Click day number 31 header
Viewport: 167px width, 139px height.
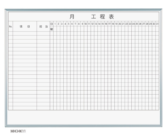coord(157,24)
